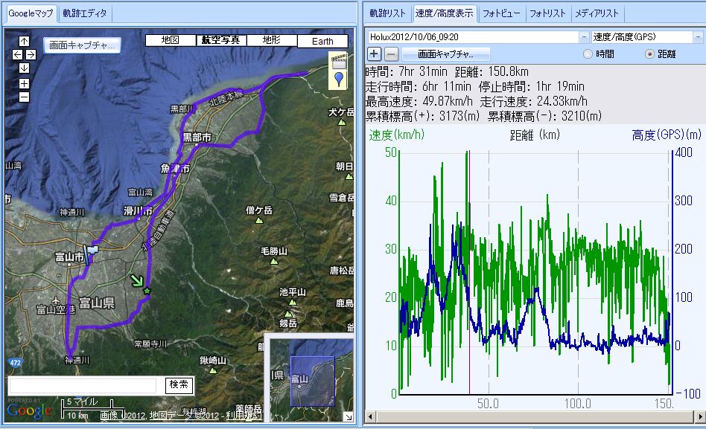Zoom out the map with minus button

coord(24,97)
